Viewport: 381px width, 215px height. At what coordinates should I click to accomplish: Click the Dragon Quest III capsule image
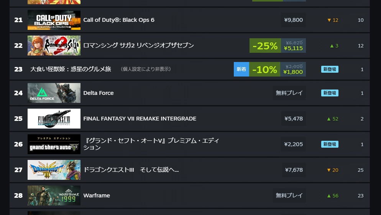click(x=54, y=170)
